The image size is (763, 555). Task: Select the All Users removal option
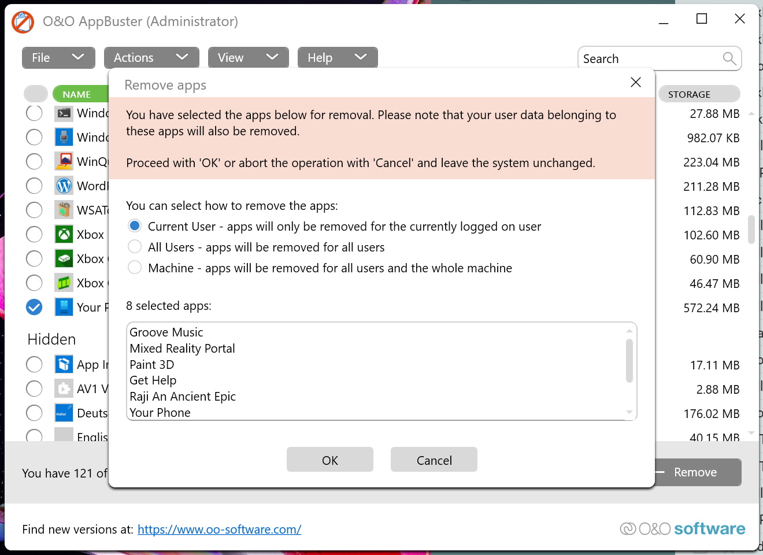(135, 247)
